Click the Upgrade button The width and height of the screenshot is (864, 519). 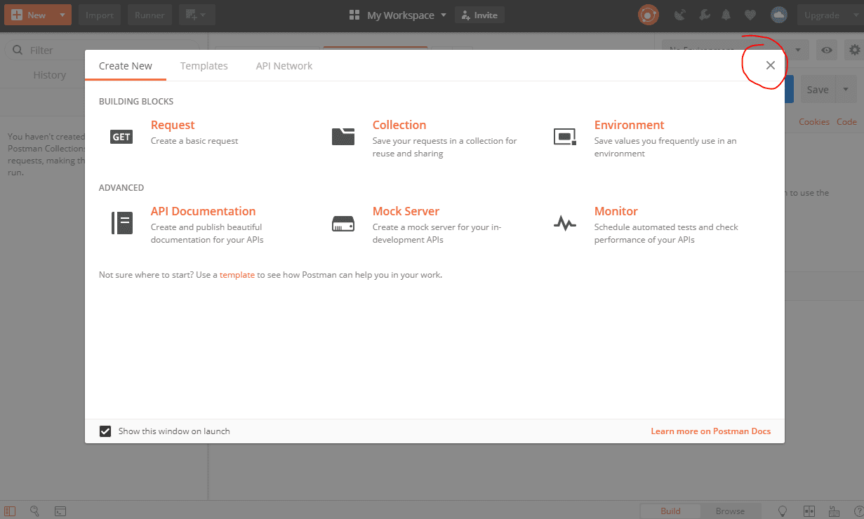point(822,15)
